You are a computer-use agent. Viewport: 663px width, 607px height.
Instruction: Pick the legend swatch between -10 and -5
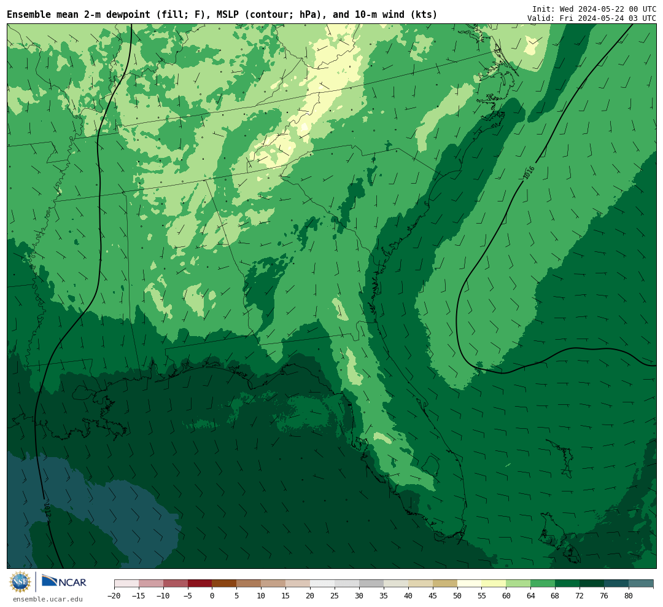coord(176,584)
